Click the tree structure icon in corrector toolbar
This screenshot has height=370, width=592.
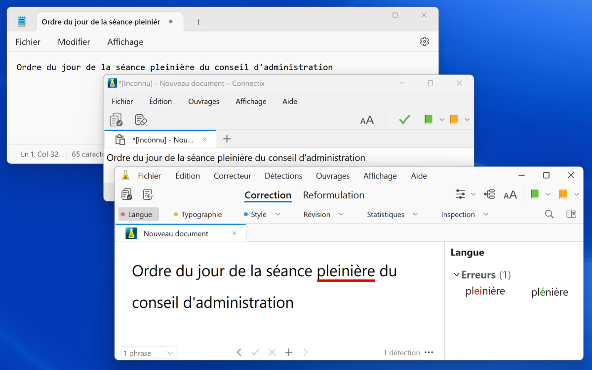(x=489, y=194)
